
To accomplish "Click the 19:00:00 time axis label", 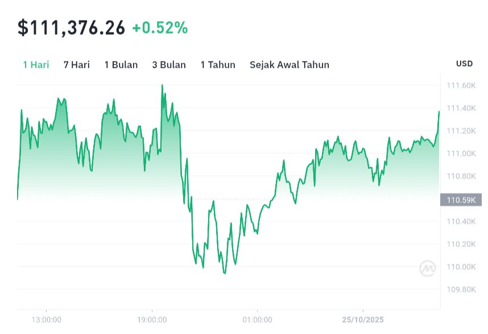I will click(152, 320).
